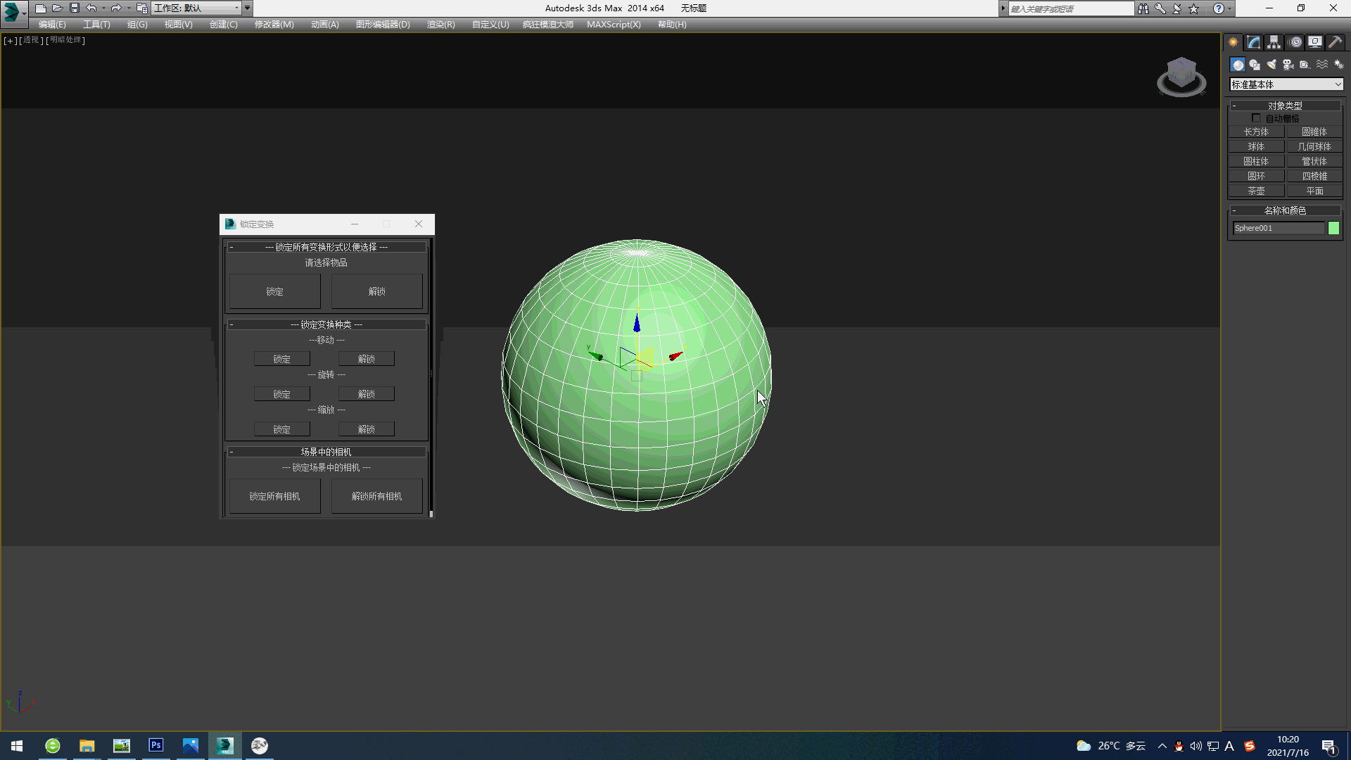Open the 渲染(R) menu
Viewport: 1351px width, 760px height.
coord(440,25)
